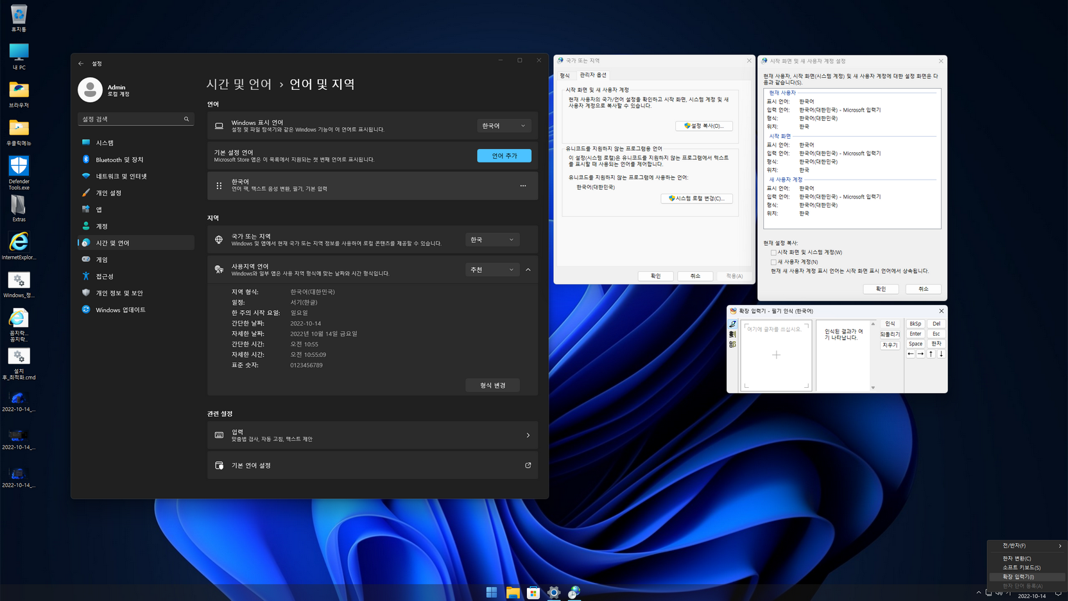The height and width of the screenshot is (601, 1068).
Task: Open Windows 업데이트 in sidebar
Action: click(x=135, y=309)
